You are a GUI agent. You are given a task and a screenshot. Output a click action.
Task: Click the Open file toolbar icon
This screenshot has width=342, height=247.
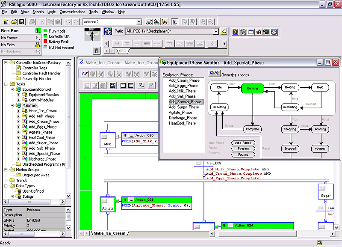coord(14,22)
